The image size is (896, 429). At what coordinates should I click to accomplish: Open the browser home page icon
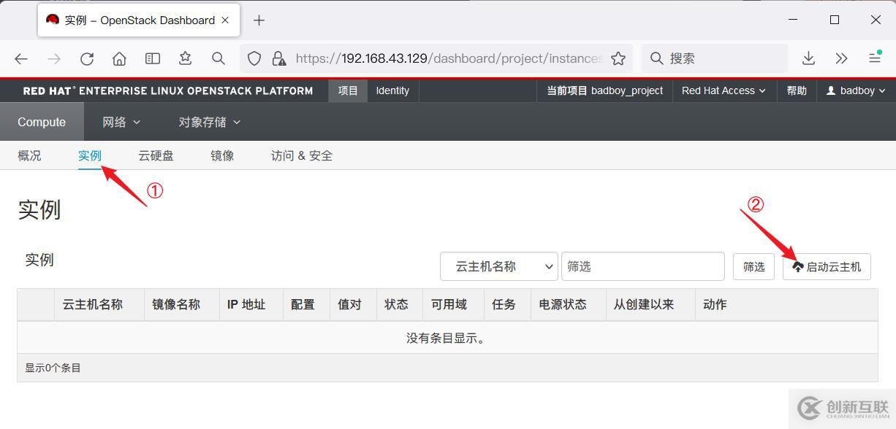[x=119, y=59]
